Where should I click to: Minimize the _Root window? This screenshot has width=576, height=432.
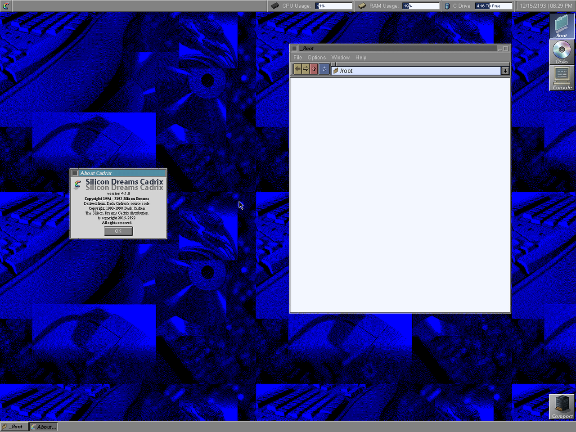pos(499,49)
